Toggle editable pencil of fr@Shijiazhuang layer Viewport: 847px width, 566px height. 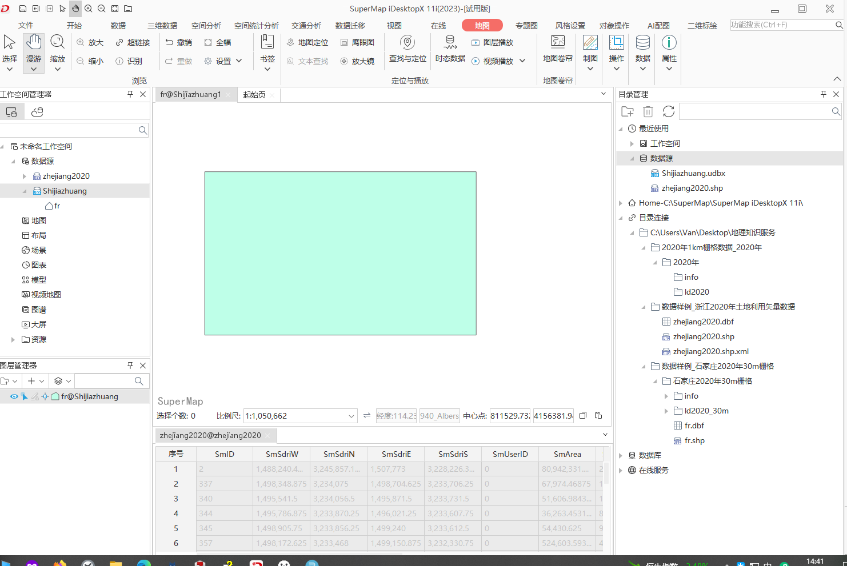[35, 396]
